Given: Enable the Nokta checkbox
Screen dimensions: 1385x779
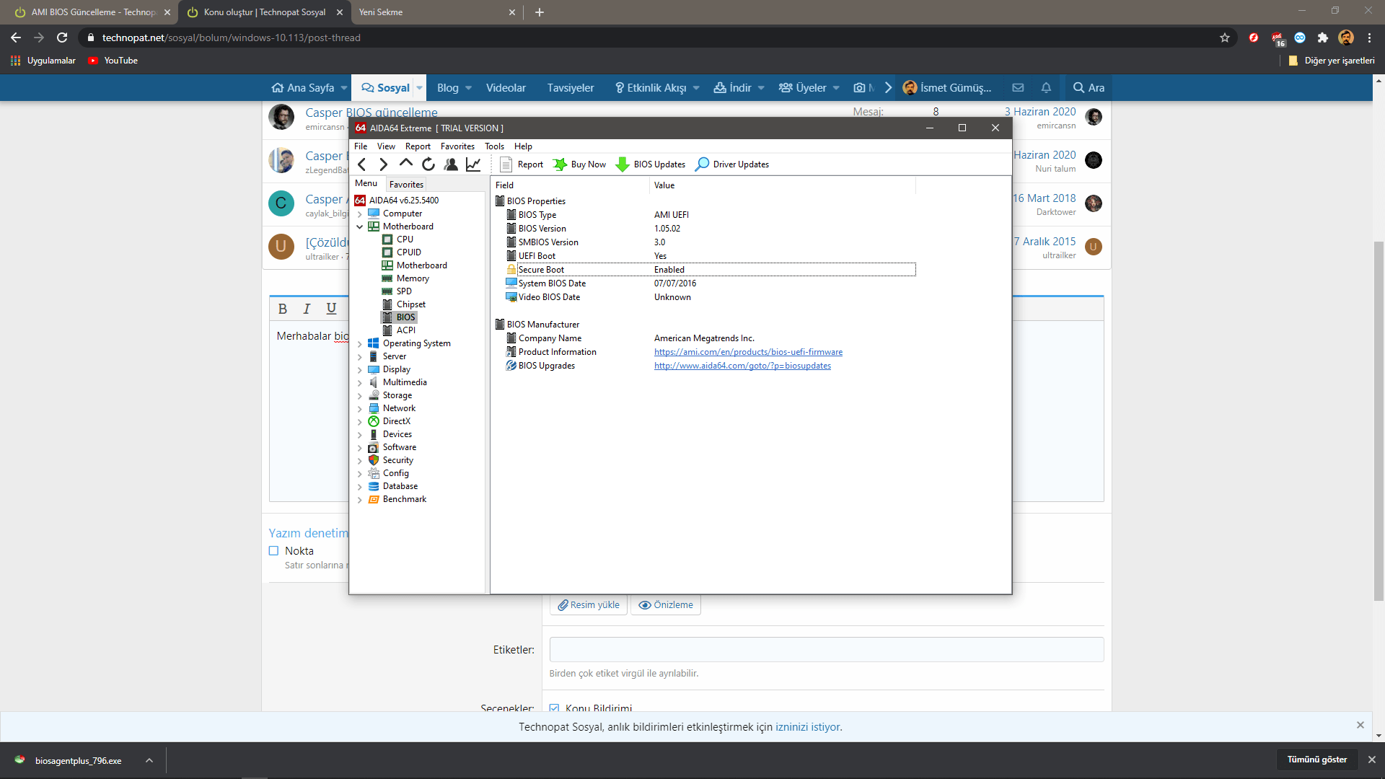Looking at the screenshot, I should (273, 551).
